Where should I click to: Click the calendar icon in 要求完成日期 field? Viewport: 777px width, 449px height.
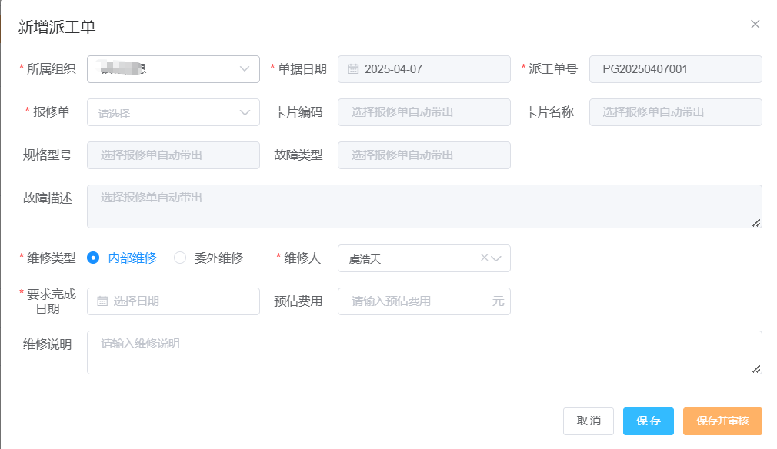[x=102, y=301]
